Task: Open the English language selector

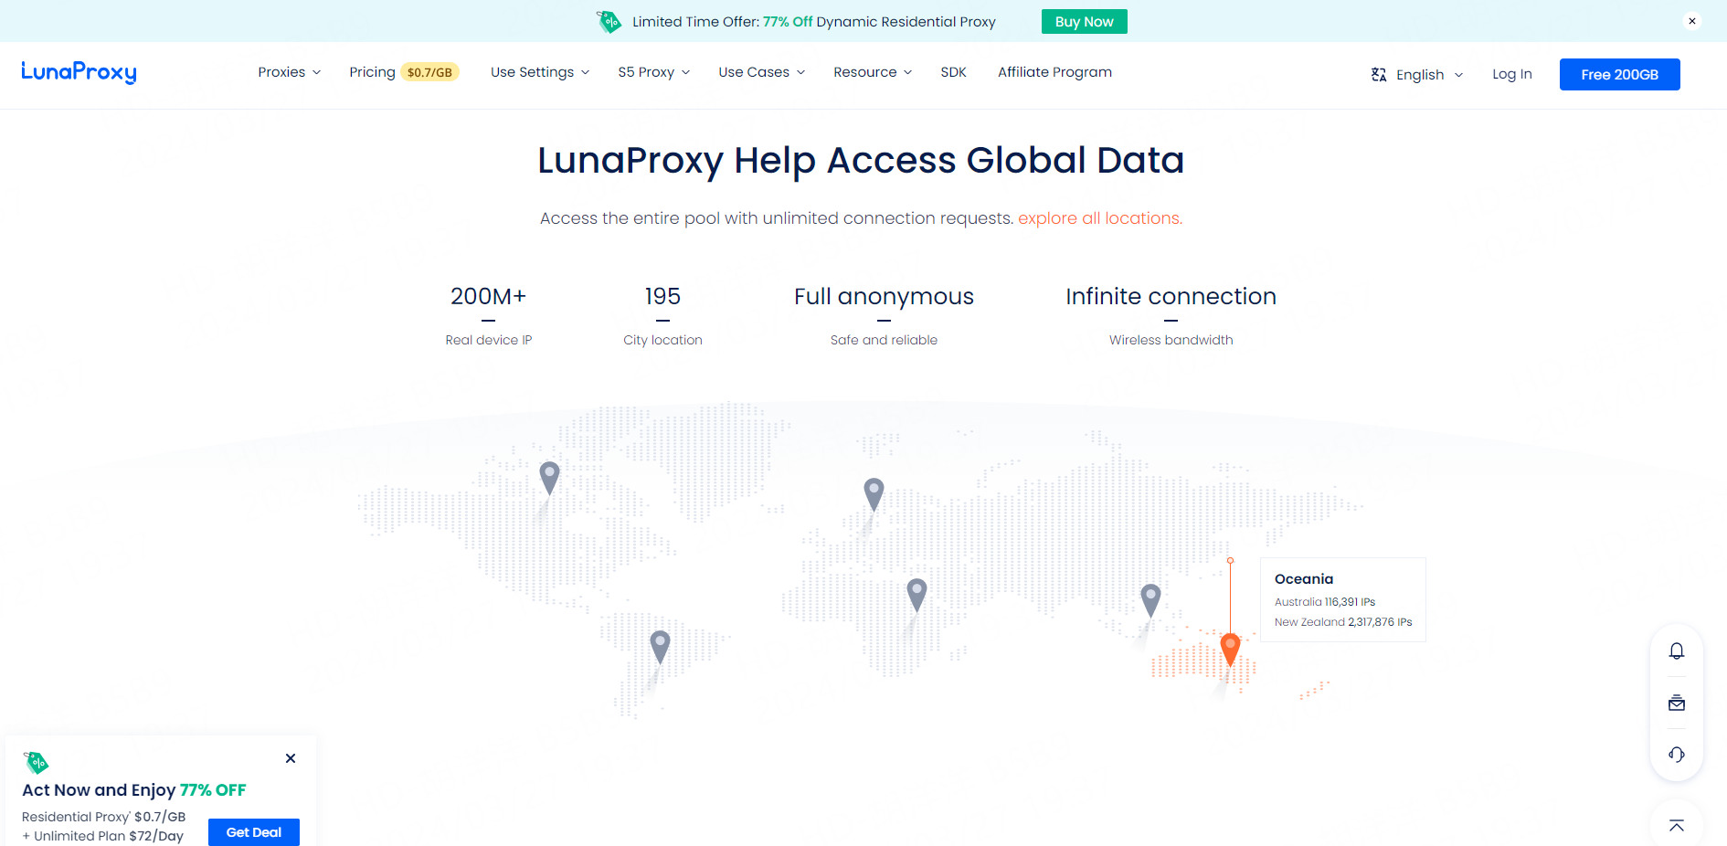Action: pyautogui.click(x=1417, y=75)
